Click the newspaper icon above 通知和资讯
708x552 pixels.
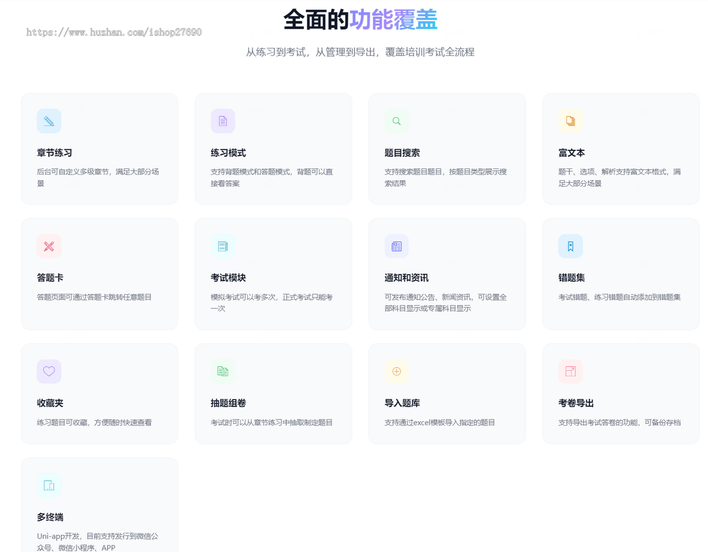pos(396,246)
